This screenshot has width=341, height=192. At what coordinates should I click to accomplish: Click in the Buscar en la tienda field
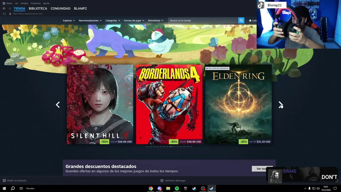203,21
